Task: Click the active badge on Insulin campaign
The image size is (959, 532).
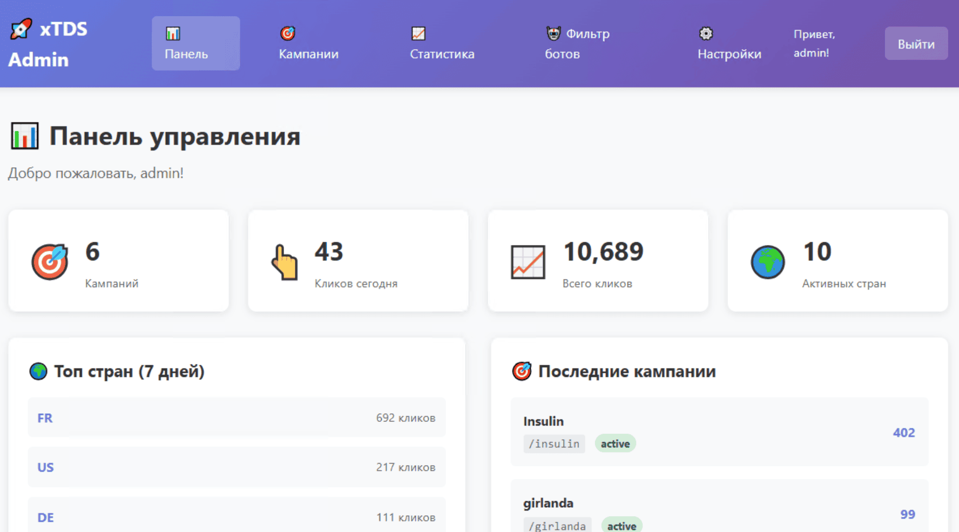Action: (615, 444)
